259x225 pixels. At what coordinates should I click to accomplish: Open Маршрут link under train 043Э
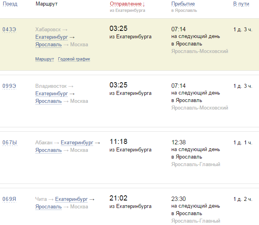[x=44, y=59]
